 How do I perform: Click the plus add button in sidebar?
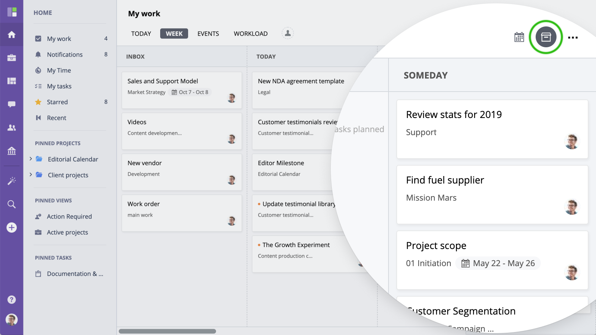(x=12, y=227)
